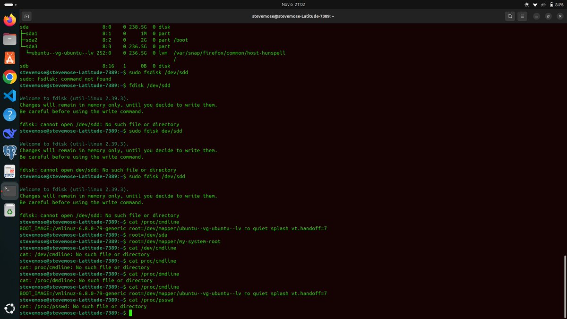Click the search button in terminal header

pyautogui.click(x=510, y=16)
